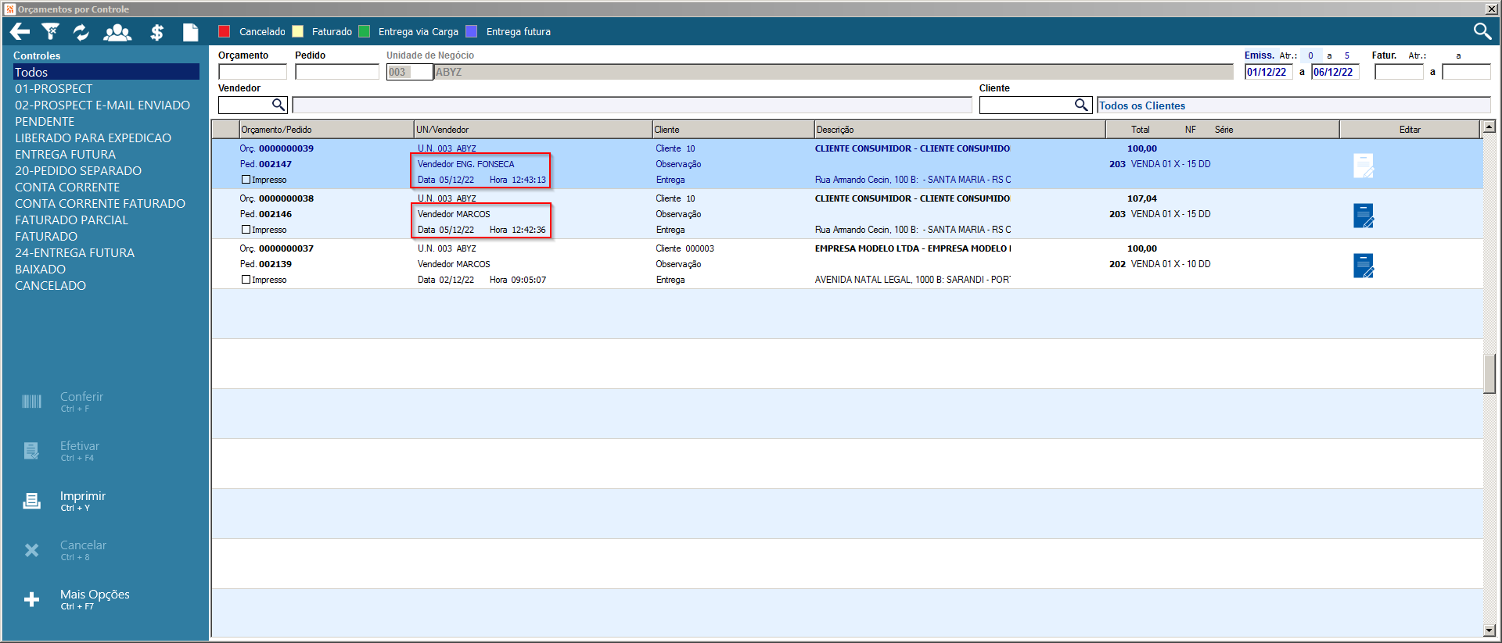Click Efetivar button label
The height and width of the screenshot is (643, 1502).
tap(80, 446)
